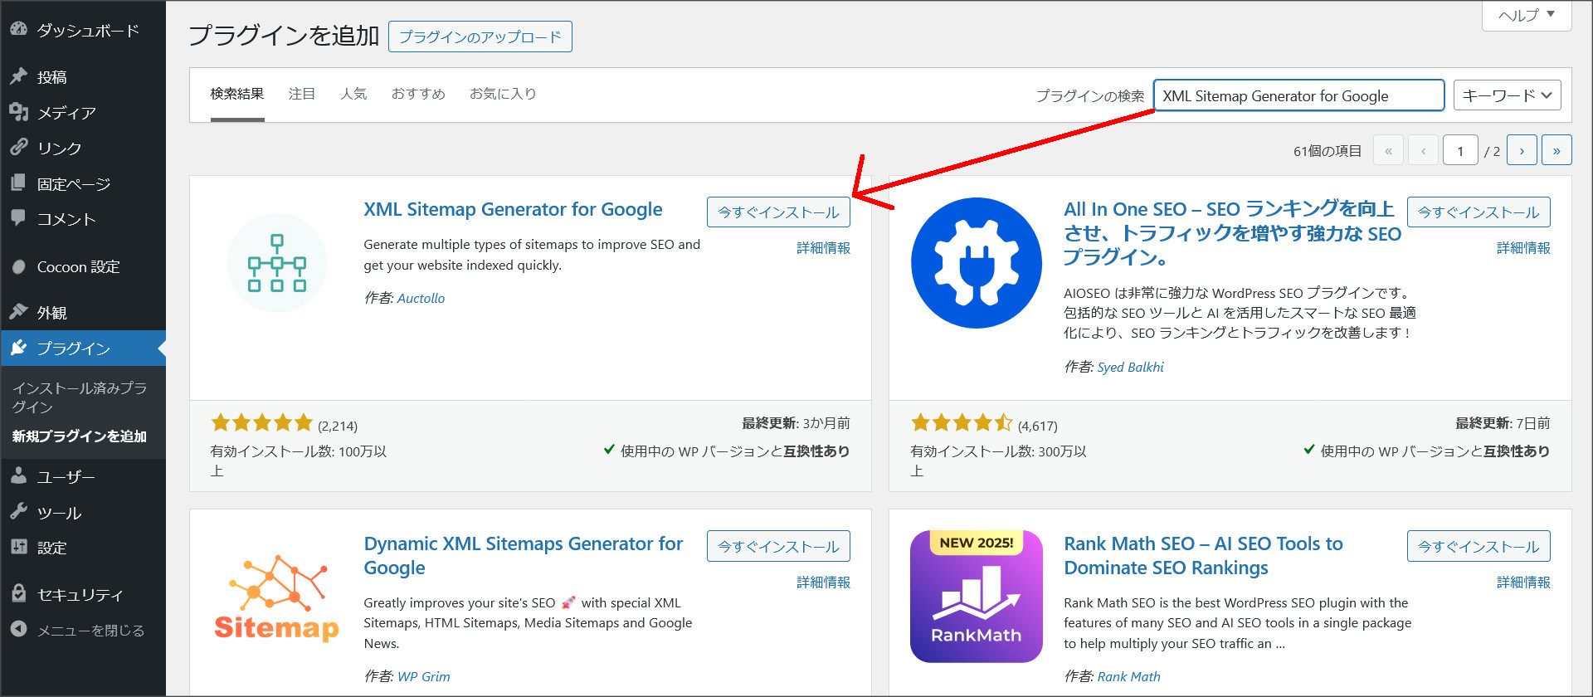Click the RankMath purple logo thumbnail
The width and height of the screenshot is (1593, 697).
click(x=977, y=597)
